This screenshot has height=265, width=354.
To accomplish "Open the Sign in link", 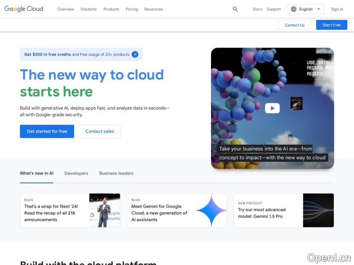I will (x=337, y=9).
